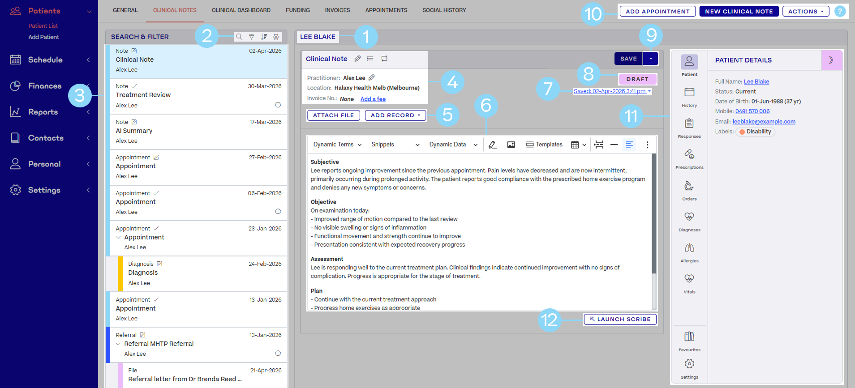Click the Launch Scribe button

[x=620, y=319]
